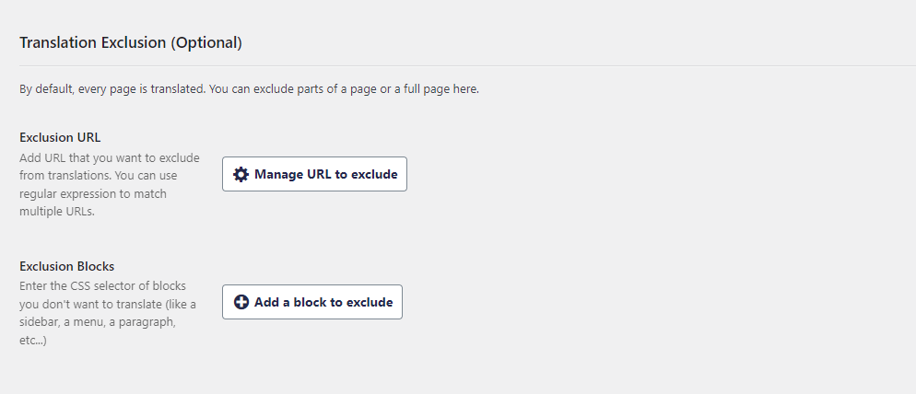
Task: Click "you don't want to translate" text line
Action: coord(107,304)
